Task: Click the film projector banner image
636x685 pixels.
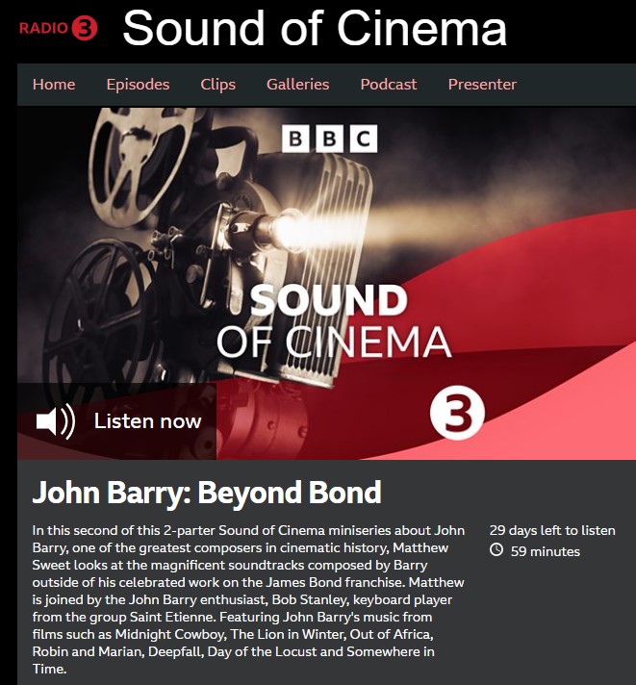Action: click(327, 283)
